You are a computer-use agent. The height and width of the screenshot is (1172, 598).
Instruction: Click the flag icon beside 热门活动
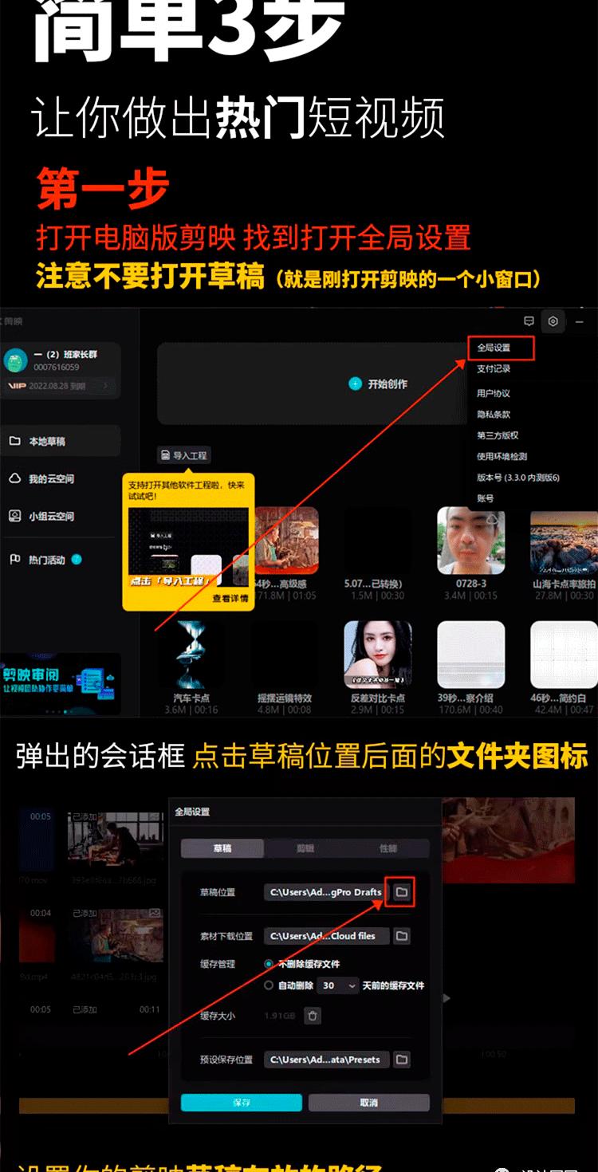[x=14, y=560]
